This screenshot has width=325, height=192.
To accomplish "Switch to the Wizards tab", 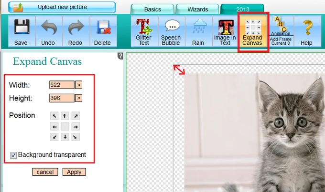I will pyautogui.click(x=197, y=9).
